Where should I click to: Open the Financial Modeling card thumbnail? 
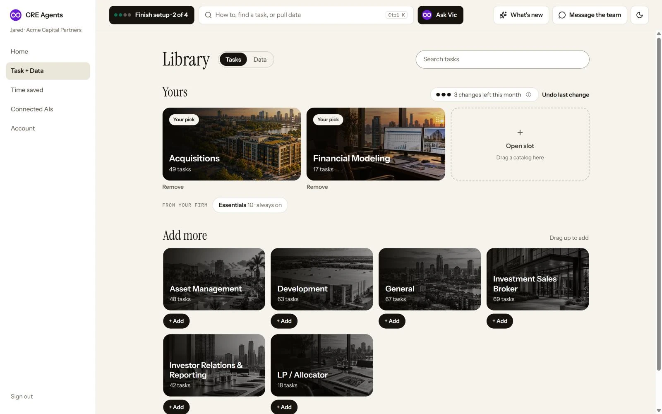pos(376,144)
